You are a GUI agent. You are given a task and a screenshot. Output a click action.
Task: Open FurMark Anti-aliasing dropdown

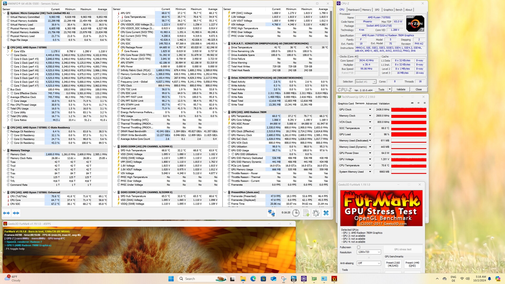click(x=369, y=263)
